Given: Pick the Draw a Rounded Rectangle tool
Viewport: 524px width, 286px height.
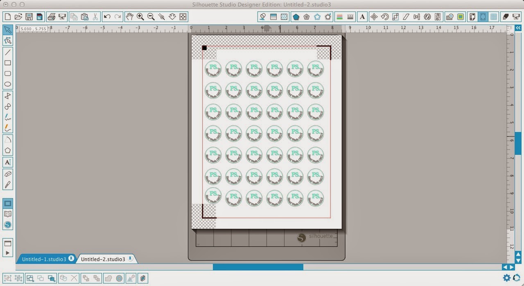Looking at the screenshot, I should click(x=7, y=74).
